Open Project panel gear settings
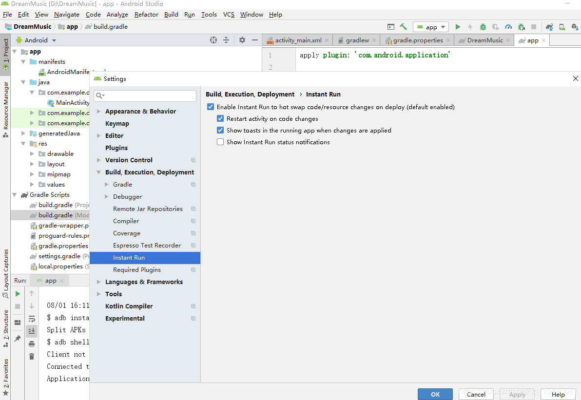 click(242, 40)
